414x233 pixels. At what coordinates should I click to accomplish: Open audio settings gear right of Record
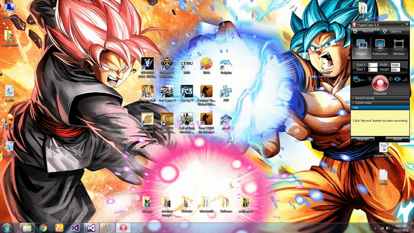point(391,79)
